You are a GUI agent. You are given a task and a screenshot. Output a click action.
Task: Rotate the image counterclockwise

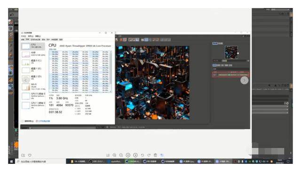pyautogui.click(x=142, y=155)
